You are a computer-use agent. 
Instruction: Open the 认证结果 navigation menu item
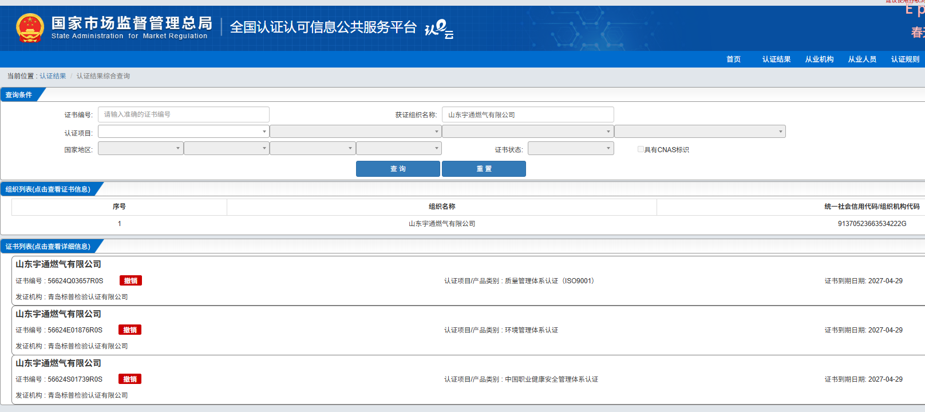coord(776,60)
